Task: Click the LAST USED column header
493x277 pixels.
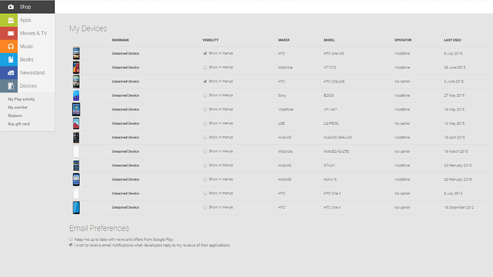Action: point(453,40)
